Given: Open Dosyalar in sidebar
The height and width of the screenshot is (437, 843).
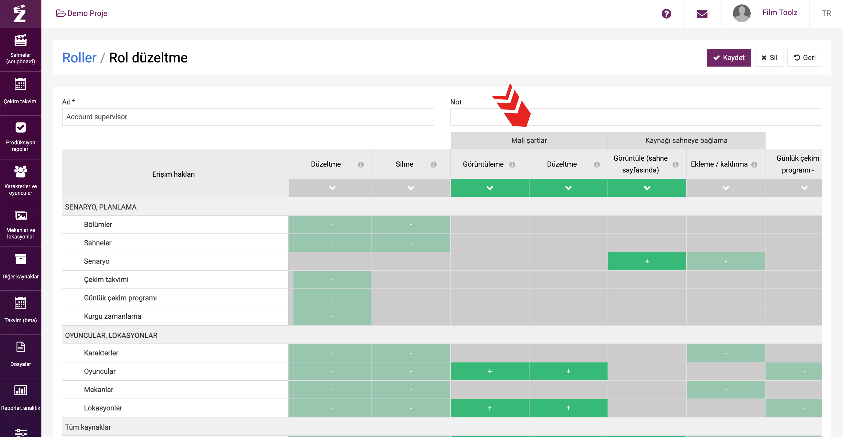Looking at the screenshot, I should pos(21,357).
